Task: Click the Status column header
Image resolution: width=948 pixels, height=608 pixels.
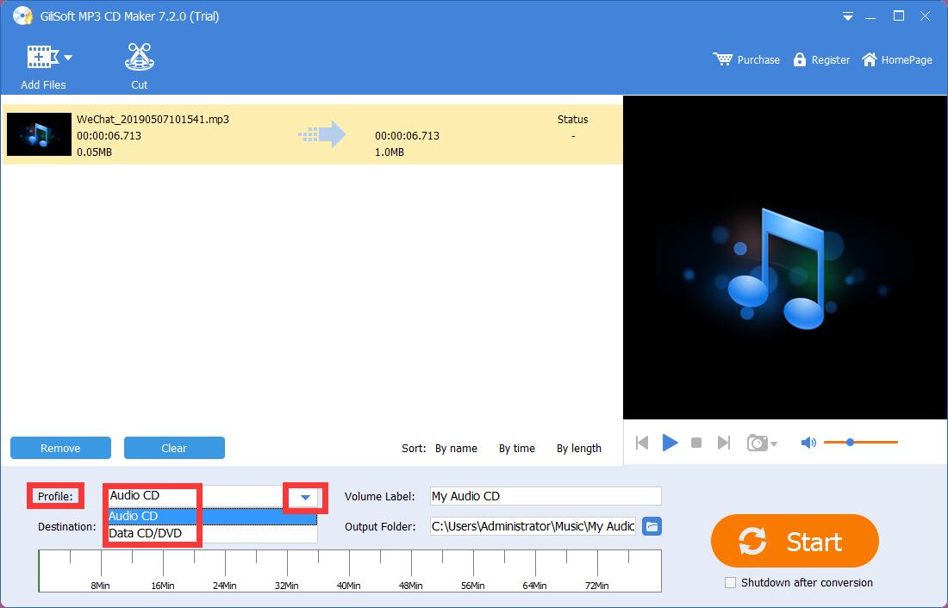Action: pyautogui.click(x=572, y=119)
